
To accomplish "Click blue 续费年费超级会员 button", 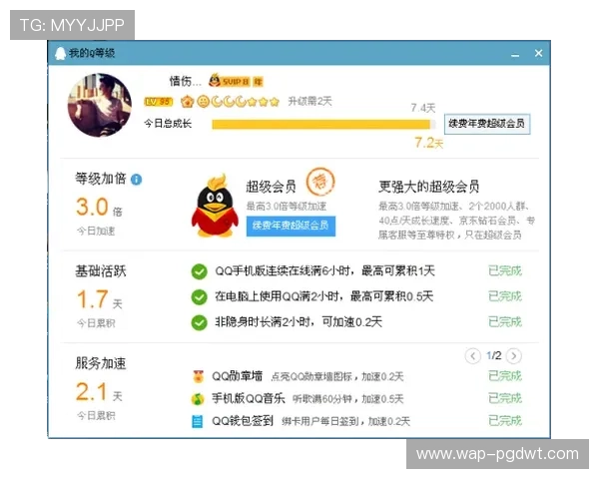I will click(x=291, y=226).
